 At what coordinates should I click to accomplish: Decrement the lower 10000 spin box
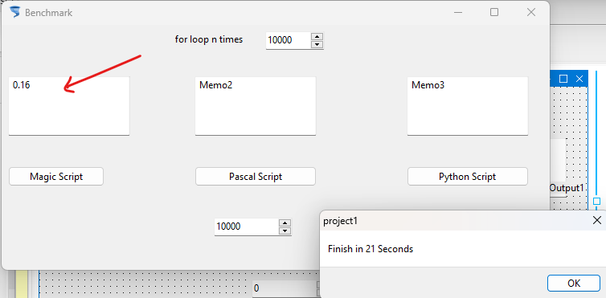click(x=285, y=231)
